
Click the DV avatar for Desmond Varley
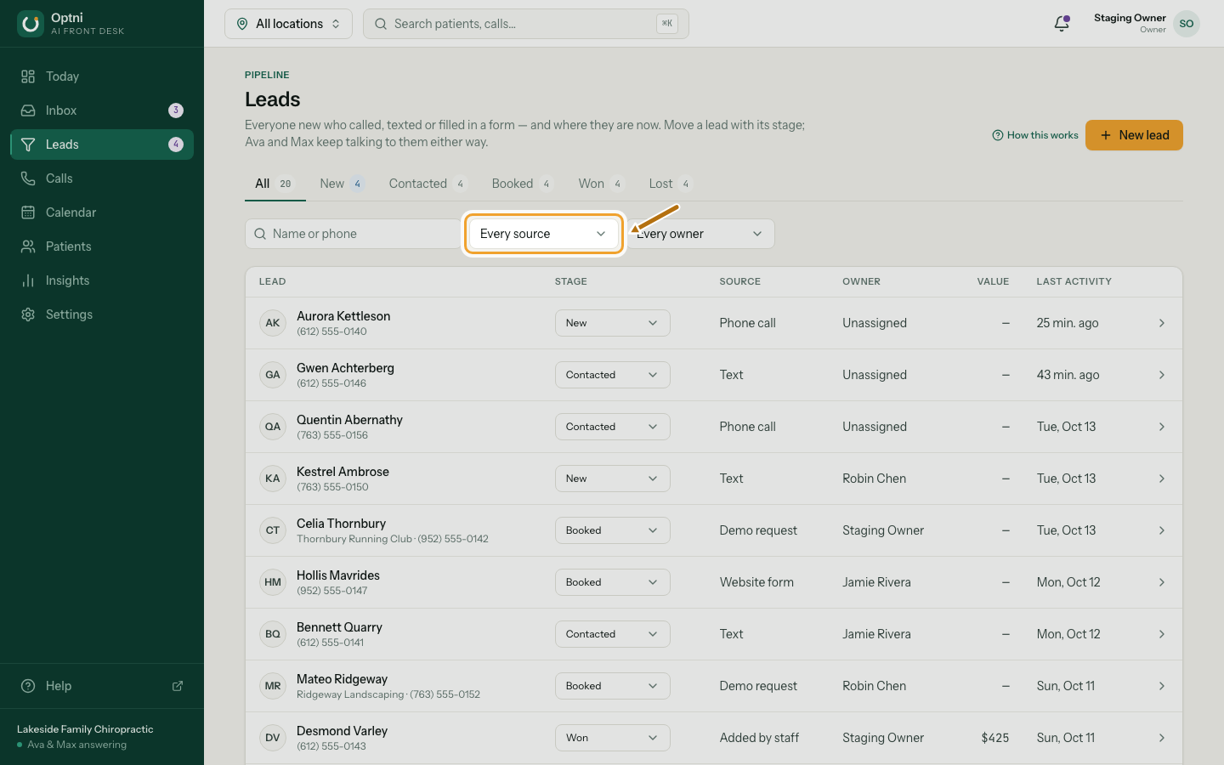tap(273, 738)
